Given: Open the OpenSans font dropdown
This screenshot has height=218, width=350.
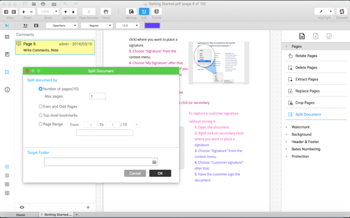Looking at the screenshot, I should tap(62, 25).
